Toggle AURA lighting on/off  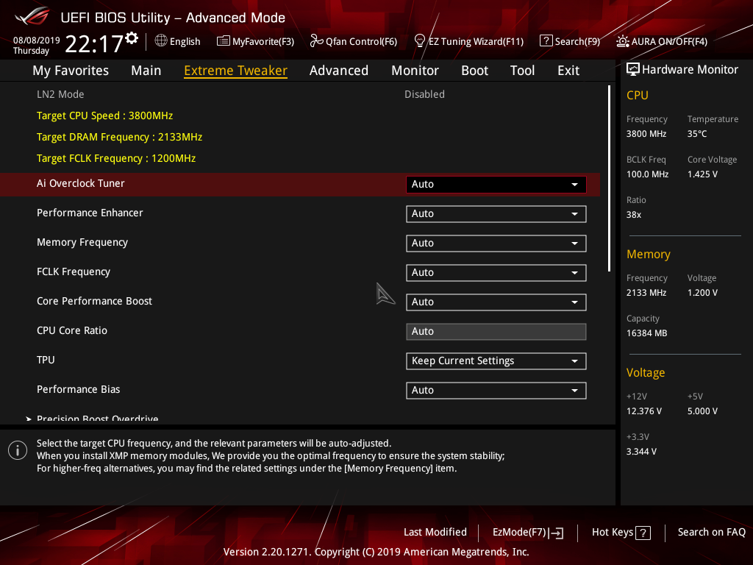click(624, 41)
